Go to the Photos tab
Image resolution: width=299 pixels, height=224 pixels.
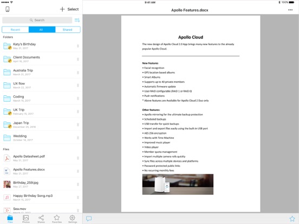26,219
